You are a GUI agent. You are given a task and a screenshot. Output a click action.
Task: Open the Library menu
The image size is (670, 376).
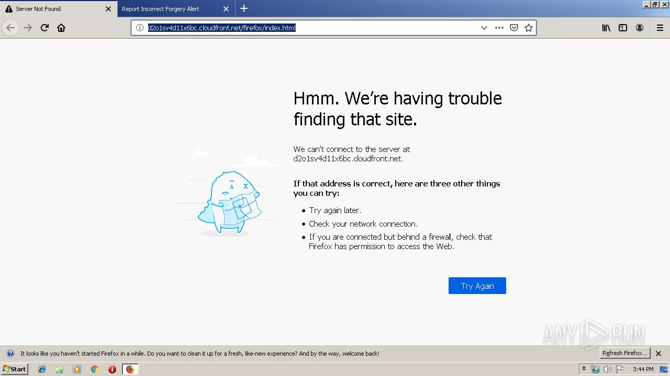click(606, 28)
